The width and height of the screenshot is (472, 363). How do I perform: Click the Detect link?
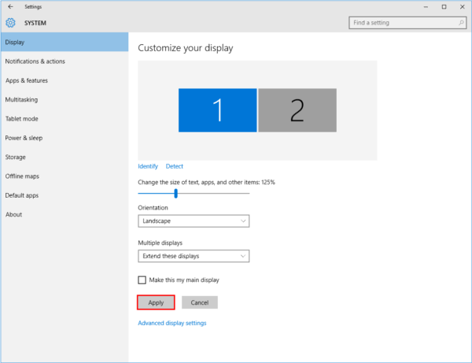175,166
